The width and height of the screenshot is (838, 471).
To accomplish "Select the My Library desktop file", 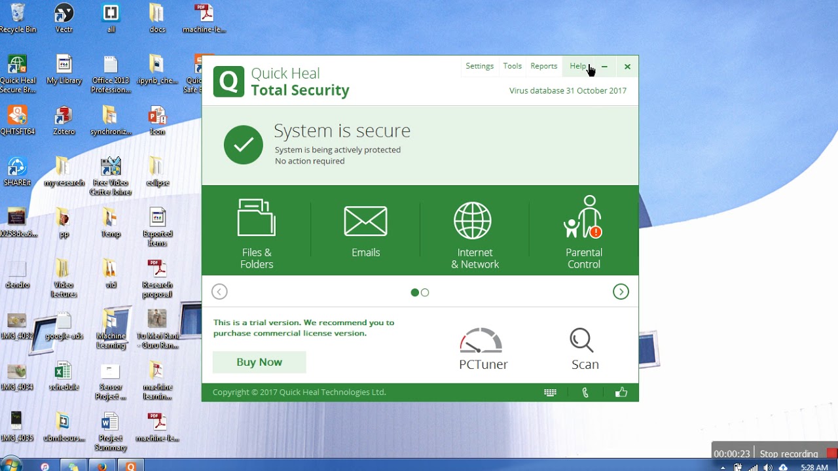I will (64, 70).
